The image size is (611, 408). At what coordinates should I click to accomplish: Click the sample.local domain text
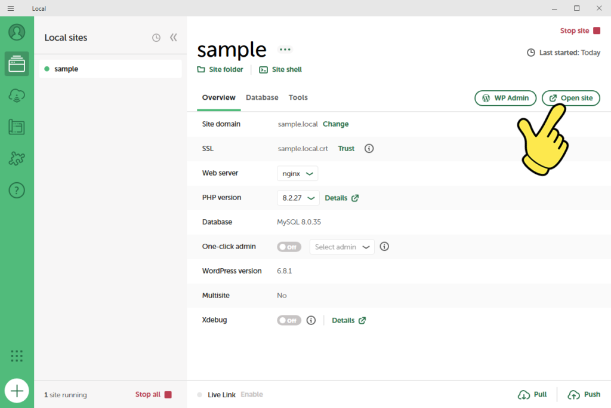tap(298, 124)
